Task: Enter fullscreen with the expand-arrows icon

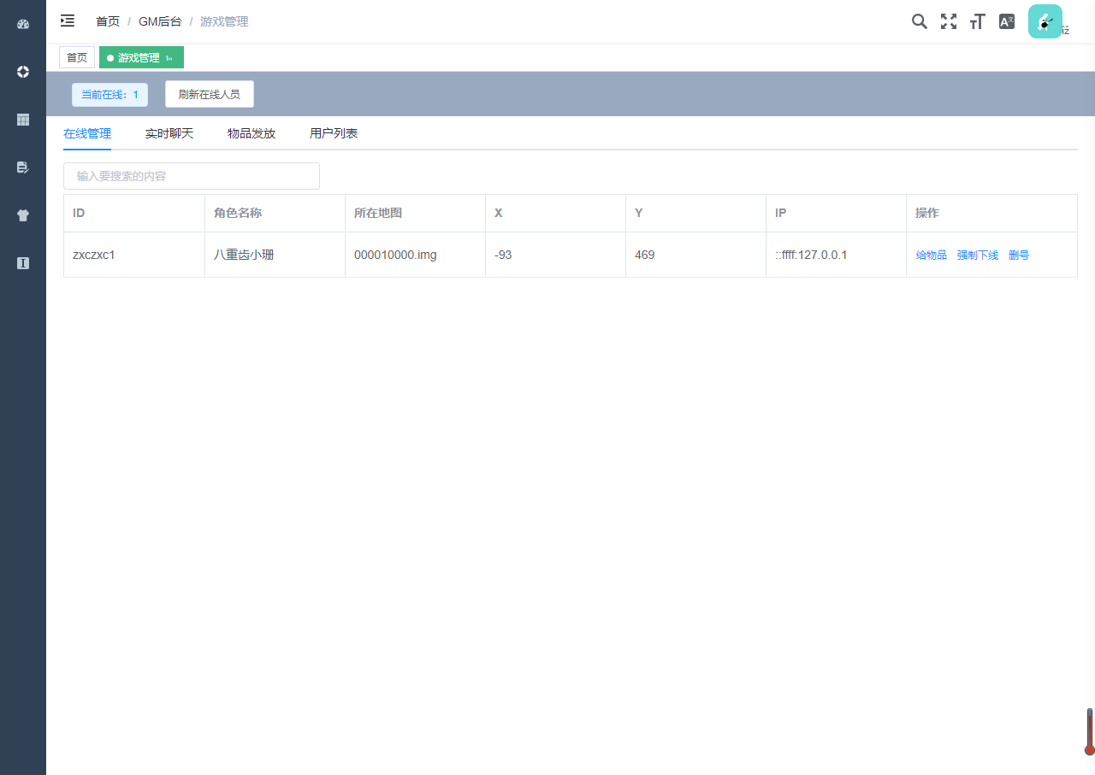Action: (949, 21)
